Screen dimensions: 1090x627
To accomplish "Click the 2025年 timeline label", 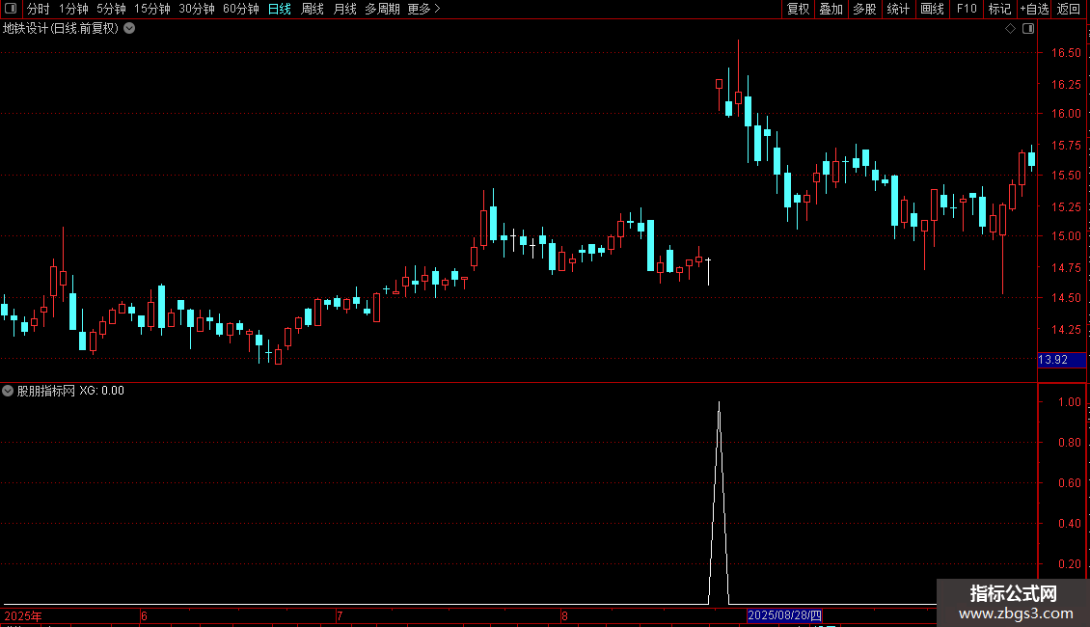I will (23, 615).
